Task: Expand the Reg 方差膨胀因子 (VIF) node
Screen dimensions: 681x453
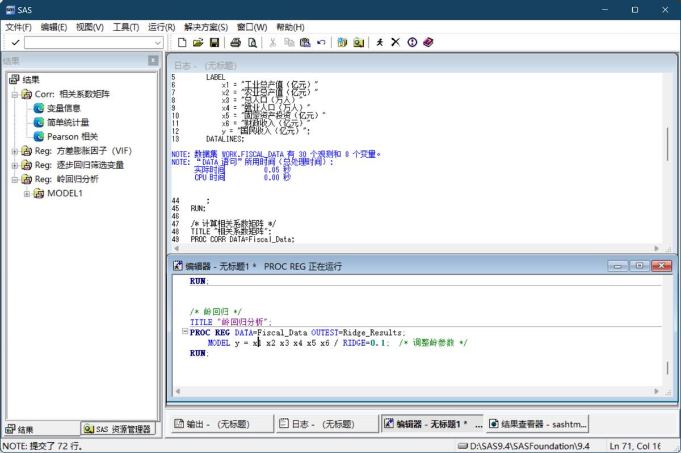Action: pos(15,151)
